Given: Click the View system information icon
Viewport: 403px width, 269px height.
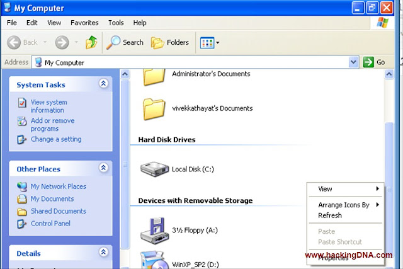Looking at the screenshot, I should 22,103.
